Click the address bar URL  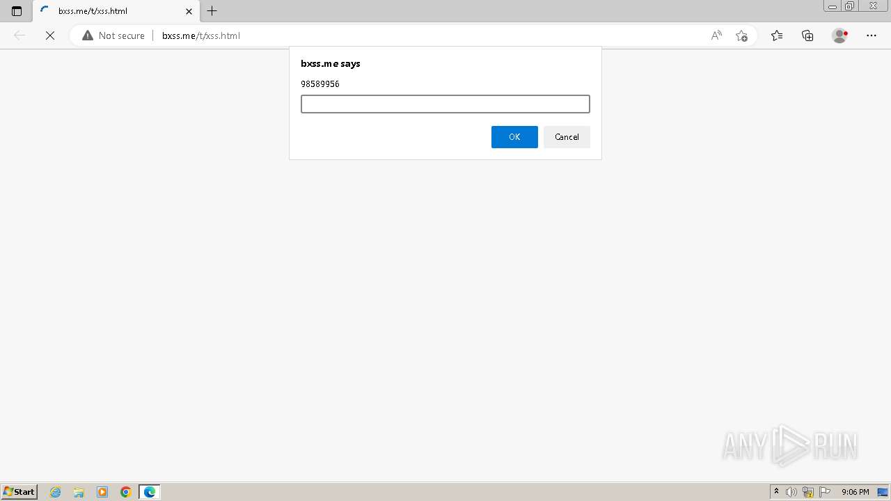click(x=201, y=35)
